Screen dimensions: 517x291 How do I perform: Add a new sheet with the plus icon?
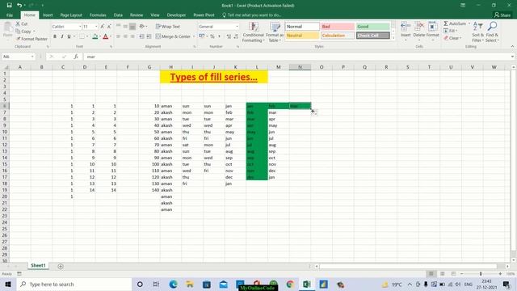click(x=61, y=266)
